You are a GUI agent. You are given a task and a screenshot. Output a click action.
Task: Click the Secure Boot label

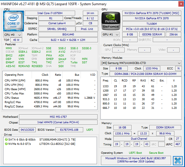point(156,153)
